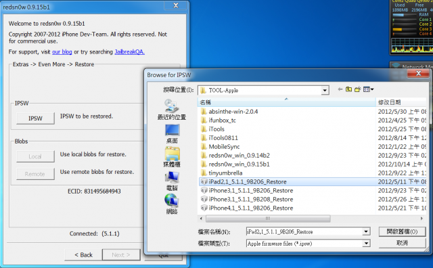
Task: Go up one folder level icon
Action: (349, 89)
